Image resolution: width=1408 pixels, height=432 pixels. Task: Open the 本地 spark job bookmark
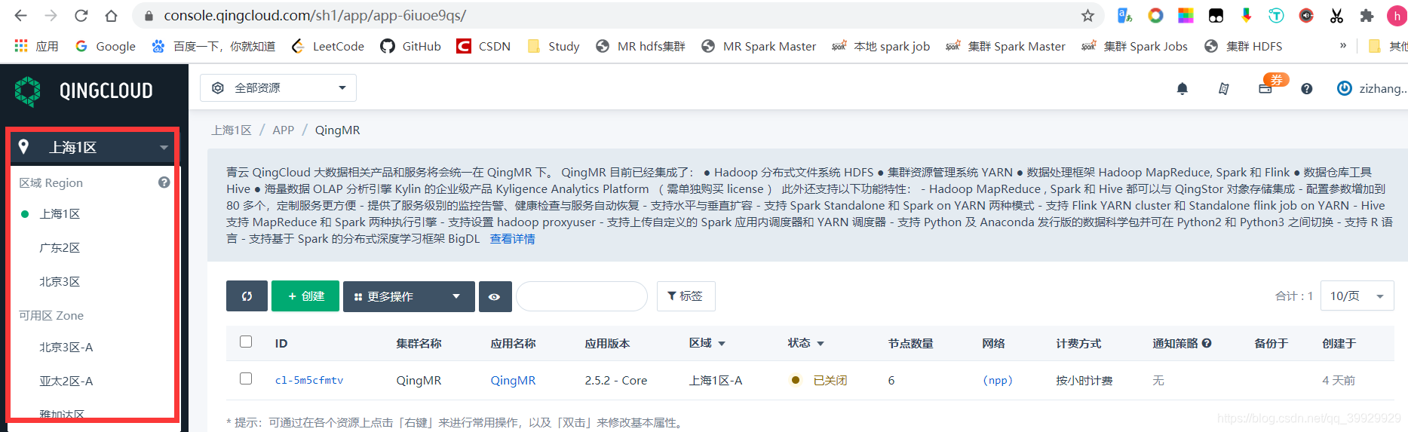(881, 46)
